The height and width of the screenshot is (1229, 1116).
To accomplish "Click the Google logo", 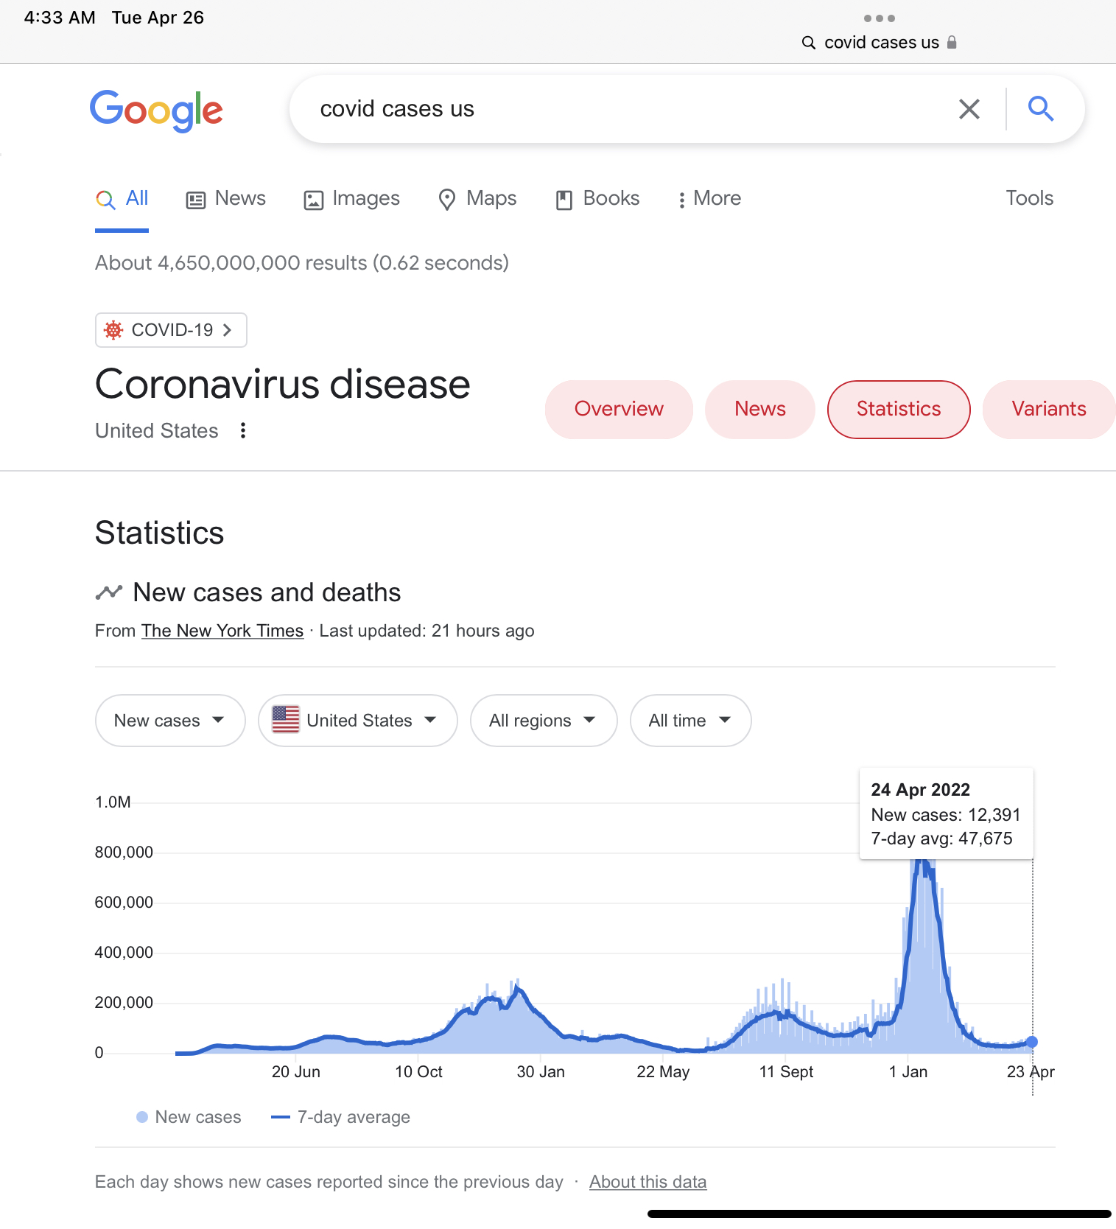I will click(156, 111).
